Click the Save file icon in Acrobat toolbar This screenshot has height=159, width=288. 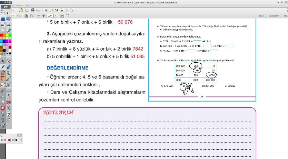pos(27,10)
